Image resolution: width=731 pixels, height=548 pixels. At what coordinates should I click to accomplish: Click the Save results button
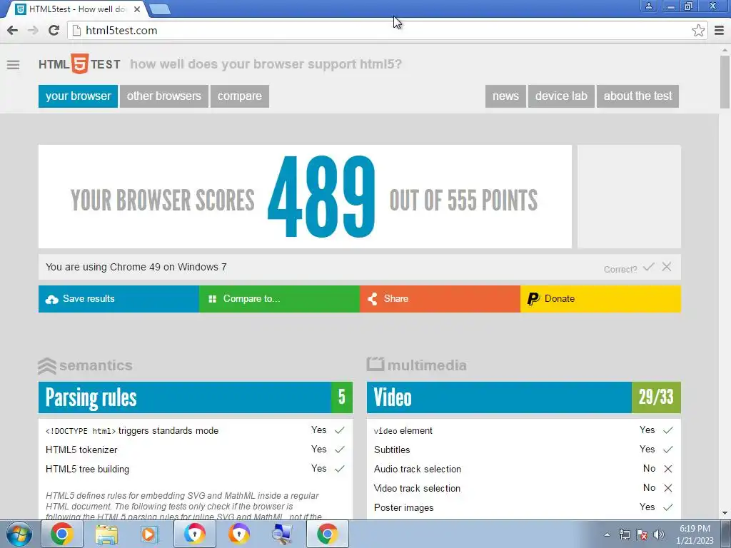119,299
